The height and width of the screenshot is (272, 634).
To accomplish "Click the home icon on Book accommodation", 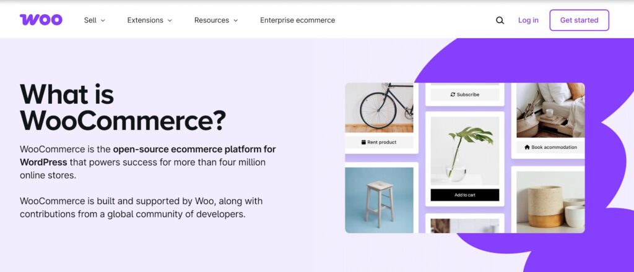I will point(527,147).
